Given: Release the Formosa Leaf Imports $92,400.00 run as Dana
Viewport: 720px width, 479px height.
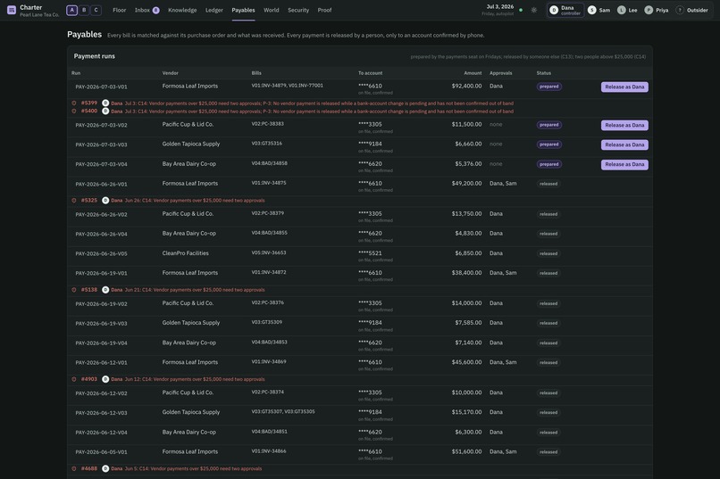Looking at the screenshot, I should (624, 87).
